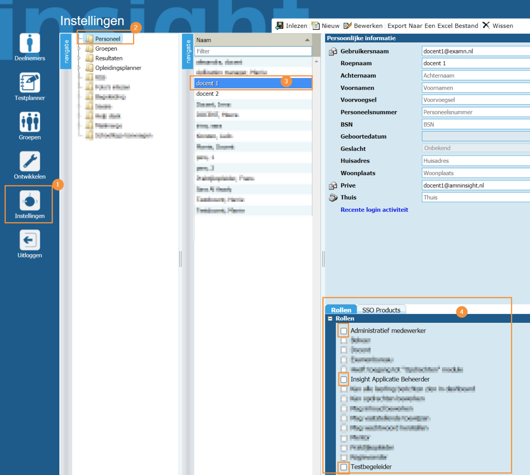This screenshot has height=475, width=530.
Task: Enable the Administratief medewerker role checkbox
Action: [x=343, y=331]
